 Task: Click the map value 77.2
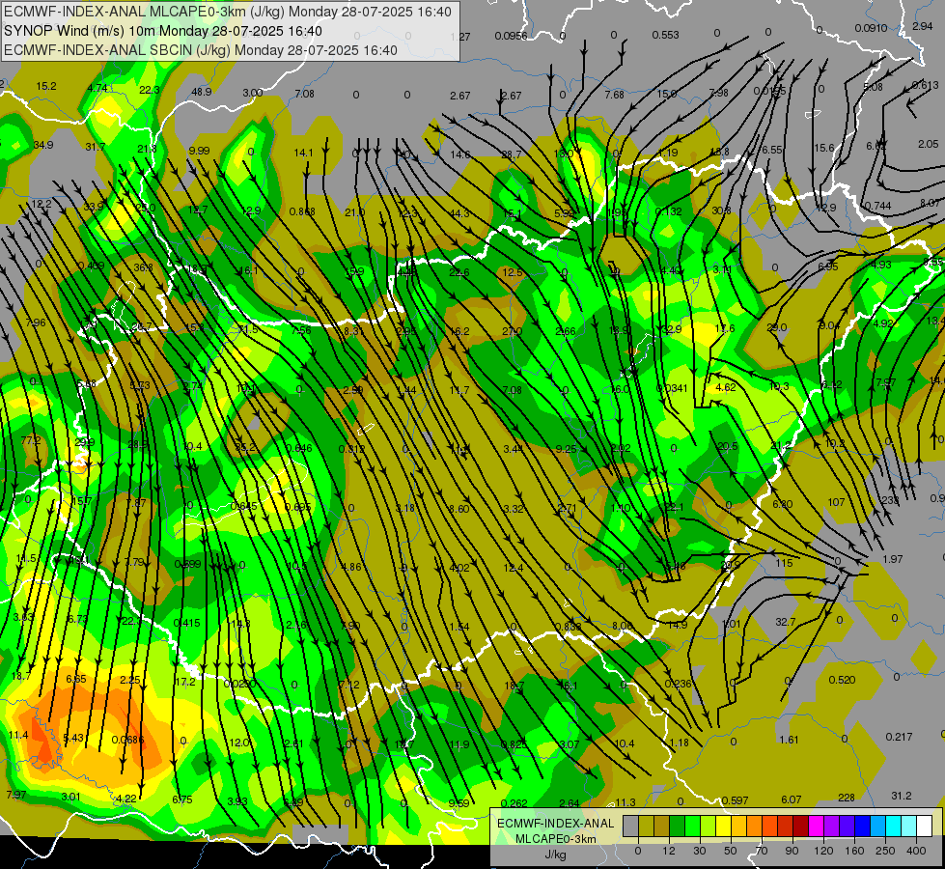tap(31, 441)
